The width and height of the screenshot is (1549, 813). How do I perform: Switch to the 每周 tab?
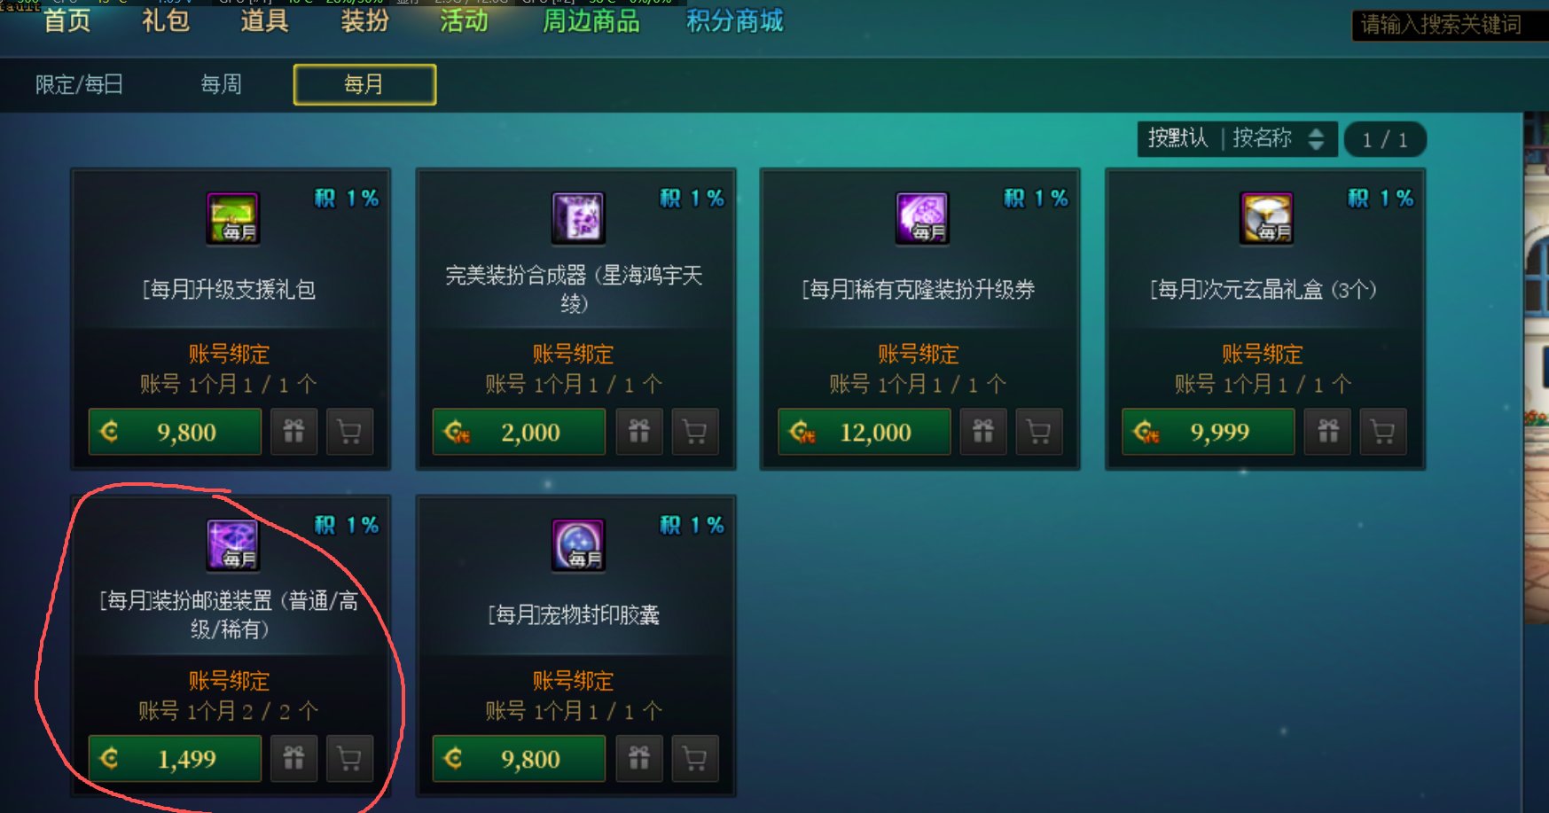[221, 84]
